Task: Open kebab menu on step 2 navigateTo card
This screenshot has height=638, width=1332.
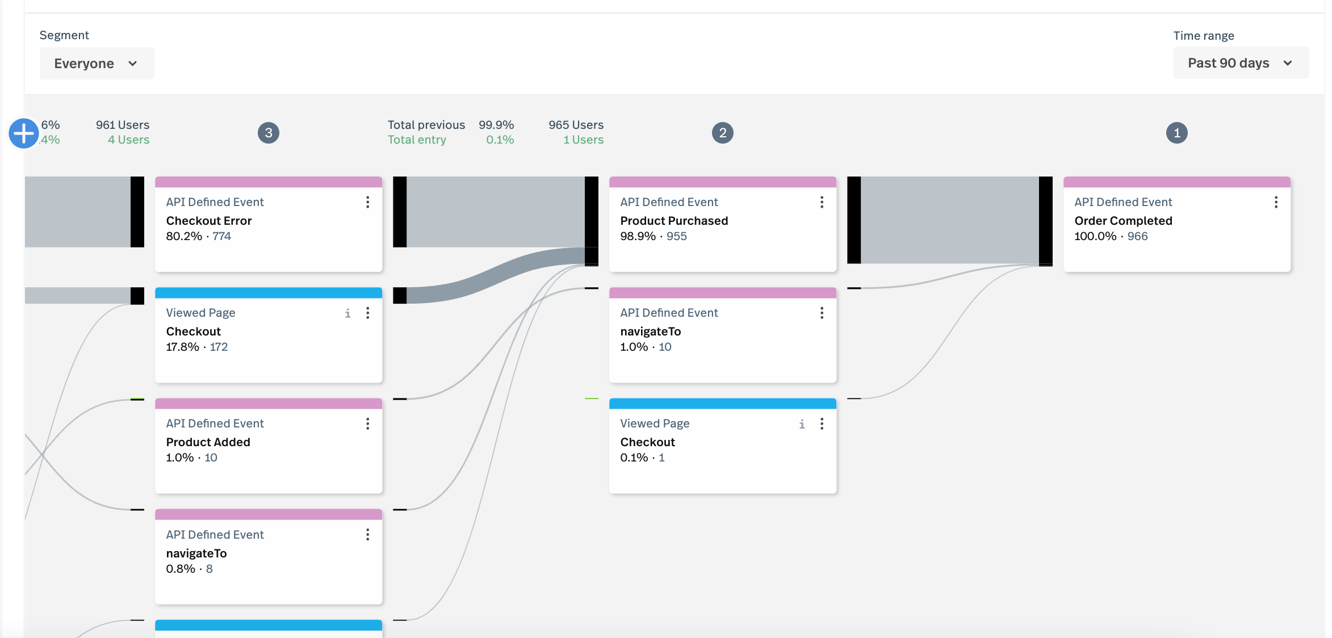Action: [822, 313]
